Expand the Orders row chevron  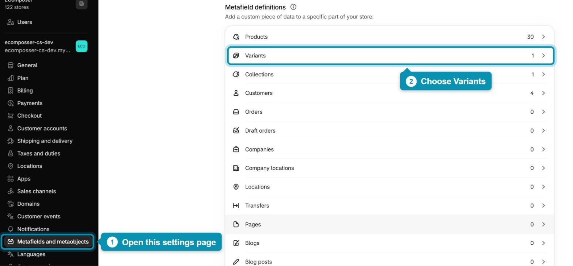click(x=543, y=112)
